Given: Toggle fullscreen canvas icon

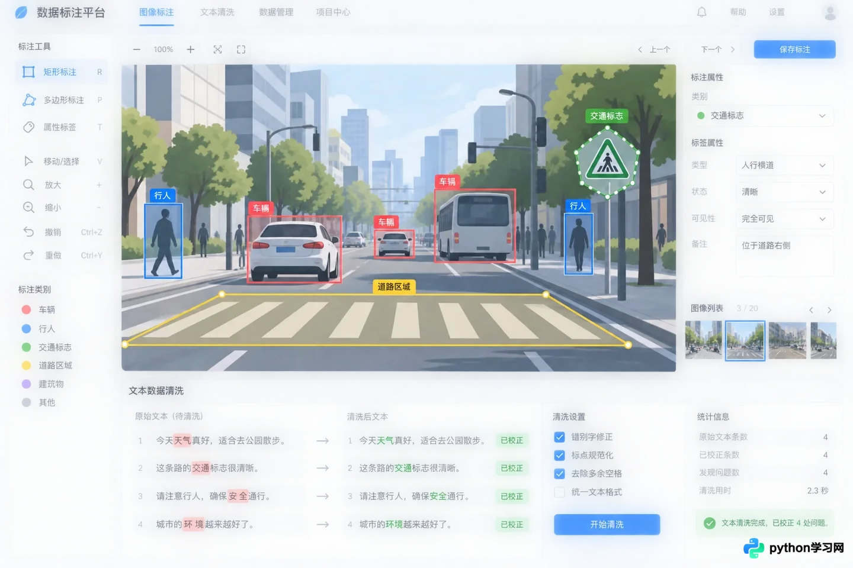Looking at the screenshot, I should pyautogui.click(x=241, y=50).
